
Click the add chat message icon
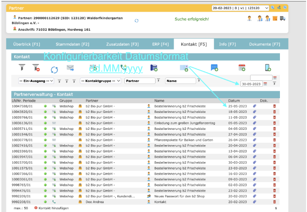click(215, 67)
